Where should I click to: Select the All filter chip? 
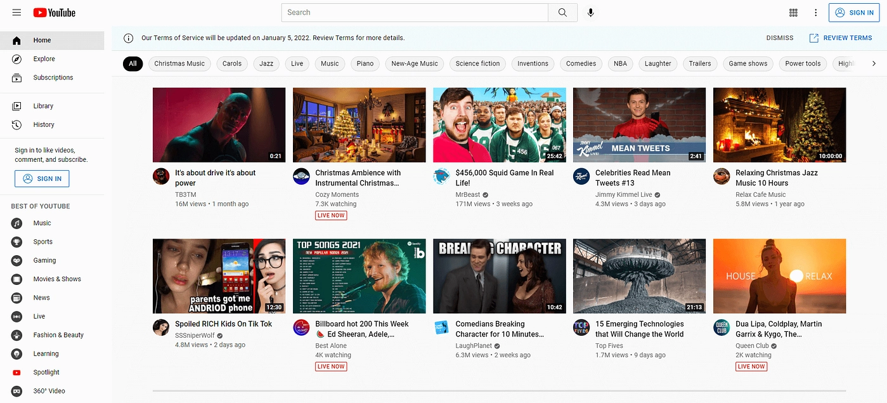click(133, 63)
